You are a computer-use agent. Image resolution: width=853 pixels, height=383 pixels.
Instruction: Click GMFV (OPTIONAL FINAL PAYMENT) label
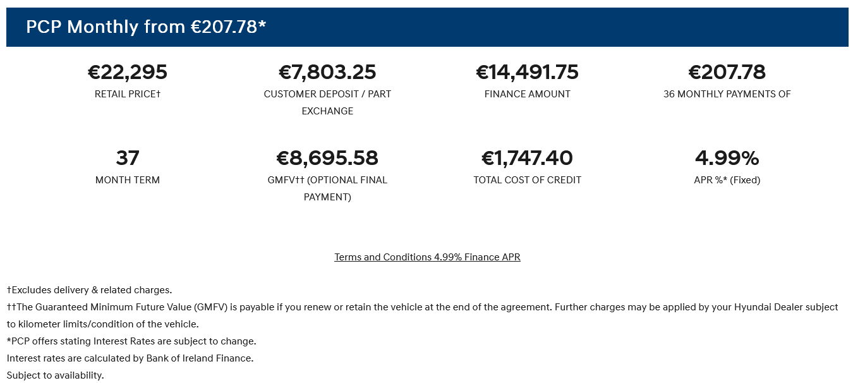click(327, 188)
